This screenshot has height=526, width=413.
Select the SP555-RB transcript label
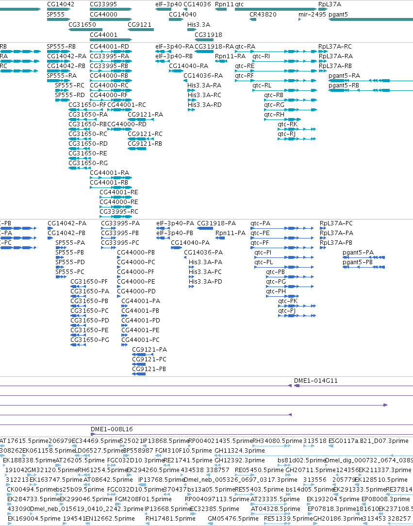coord(61,46)
